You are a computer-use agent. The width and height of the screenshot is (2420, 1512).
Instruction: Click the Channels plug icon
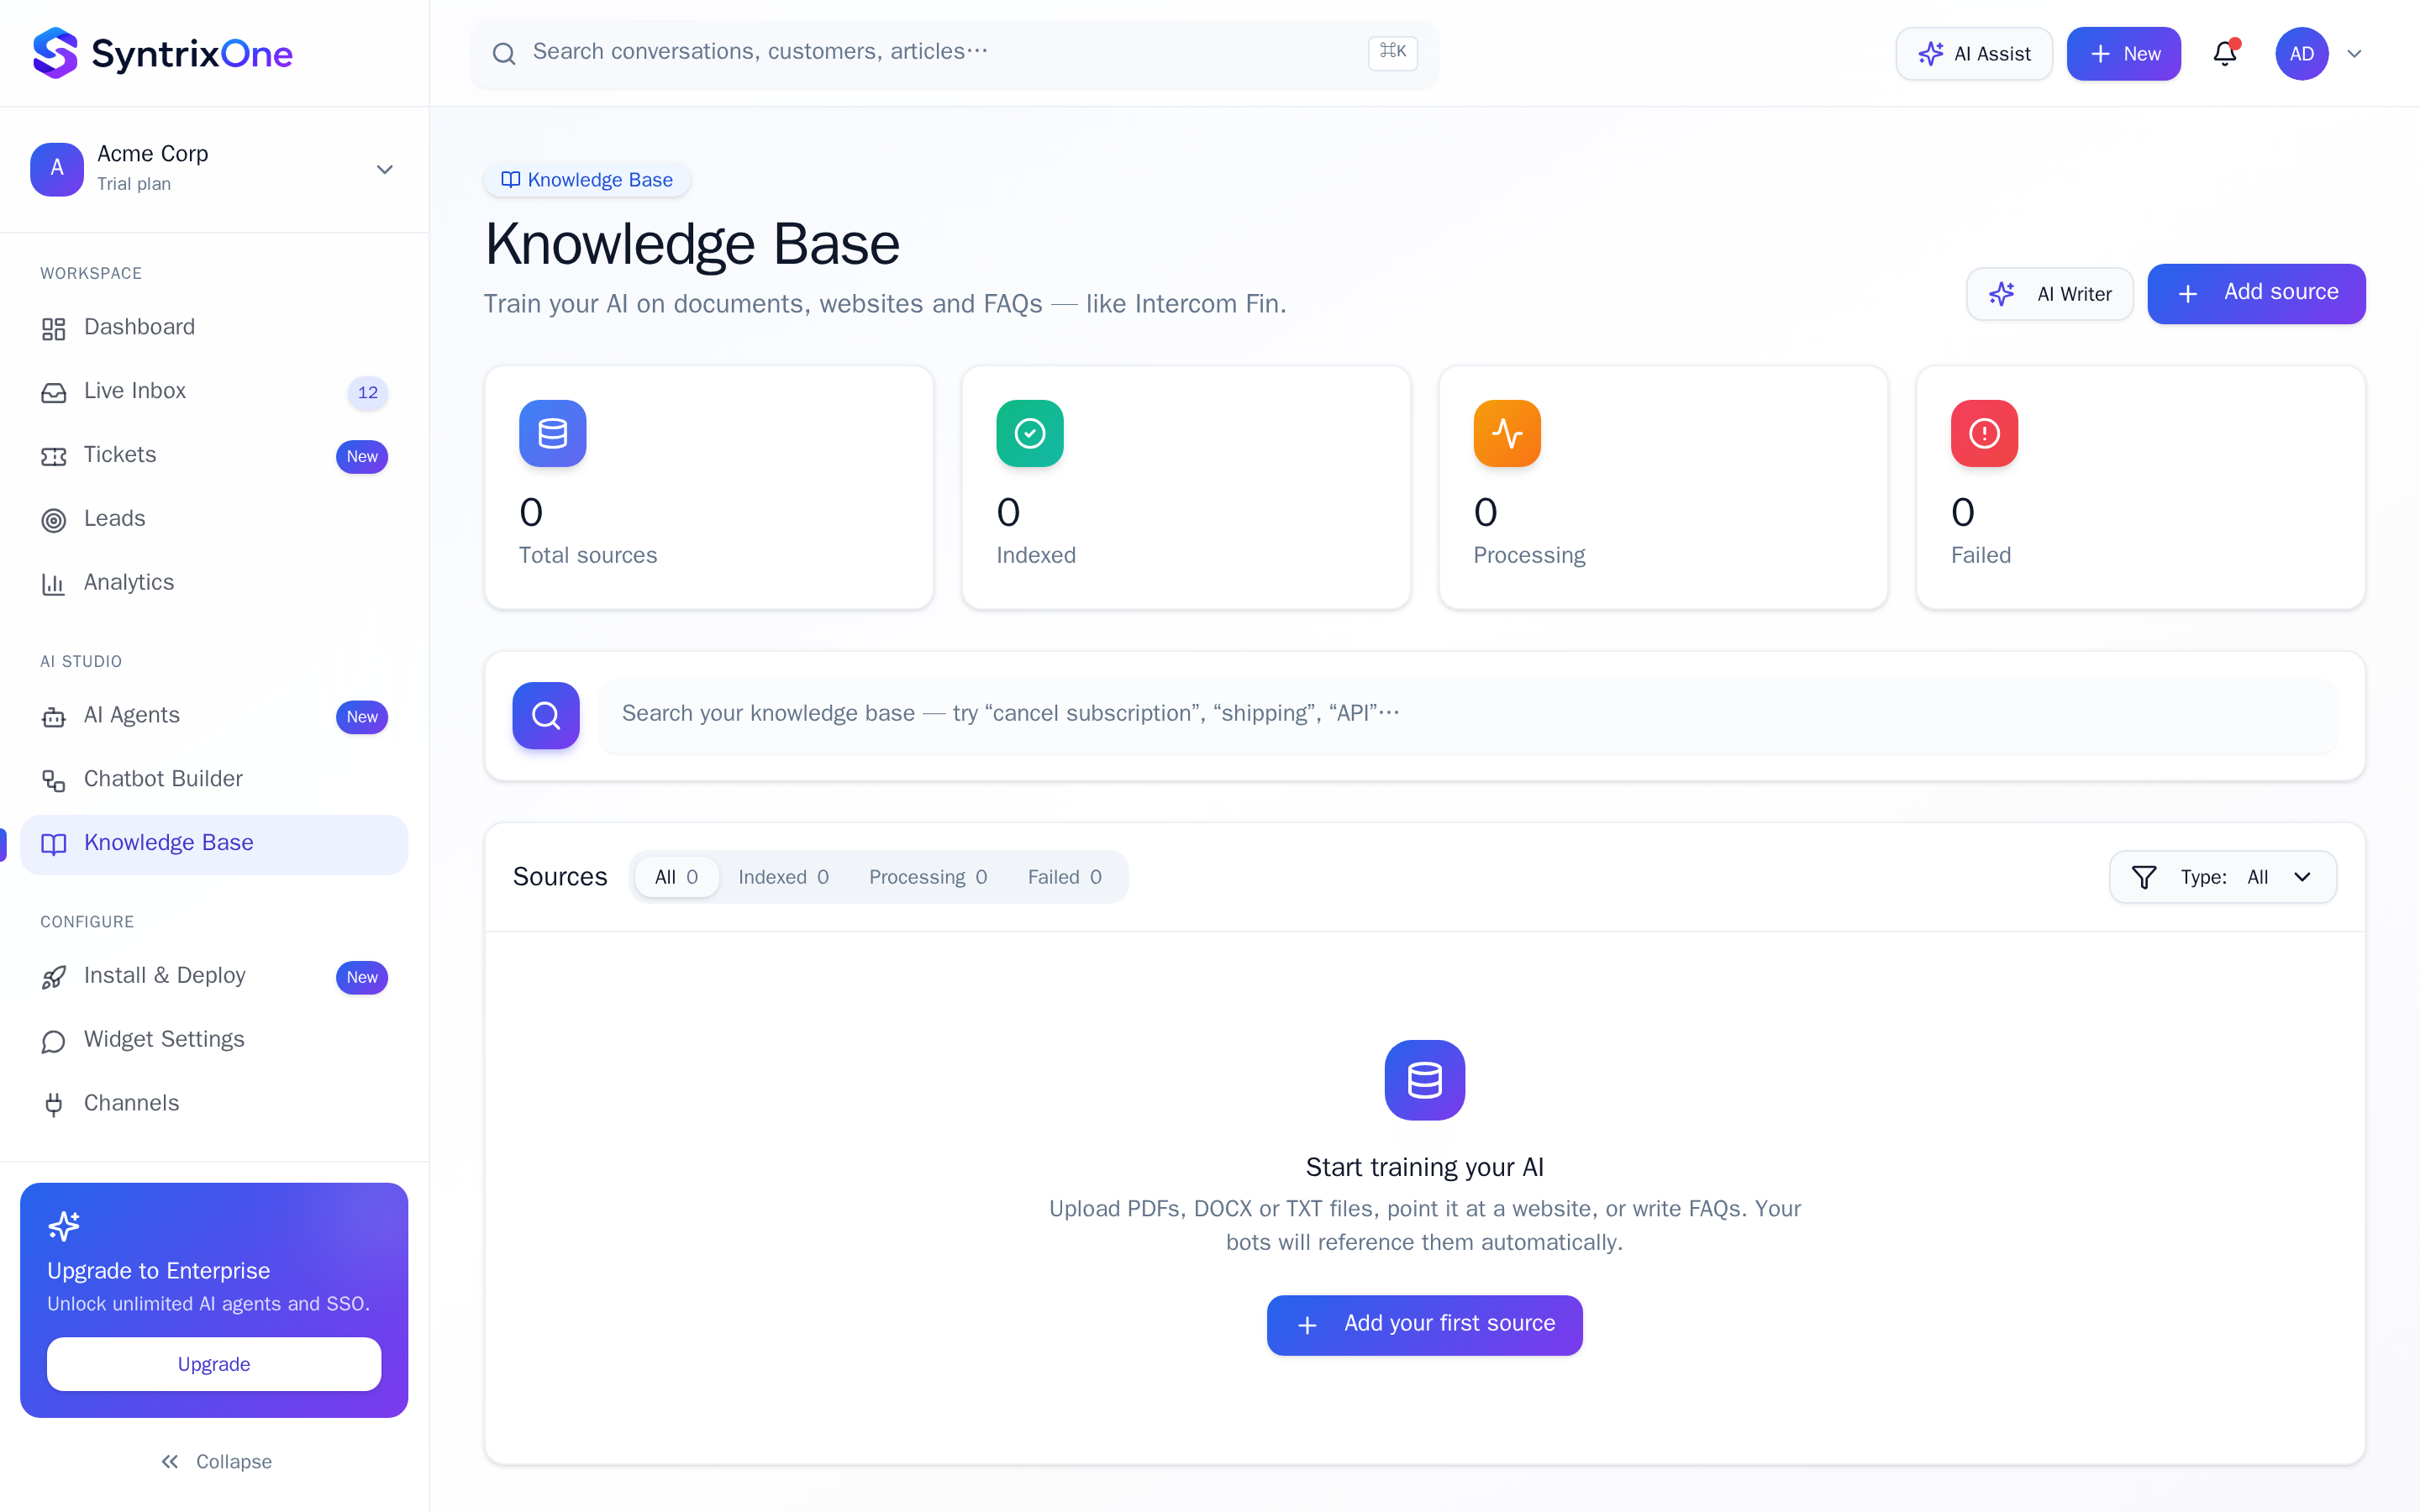pyautogui.click(x=53, y=1105)
